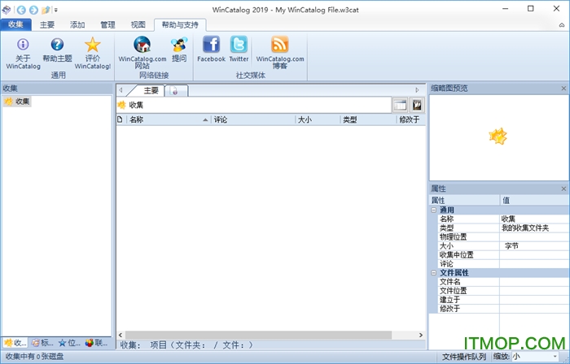570x364 pixels.
Task: Click the folder-up icon in quick access bar
Action: pyautogui.click(x=46, y=10)
